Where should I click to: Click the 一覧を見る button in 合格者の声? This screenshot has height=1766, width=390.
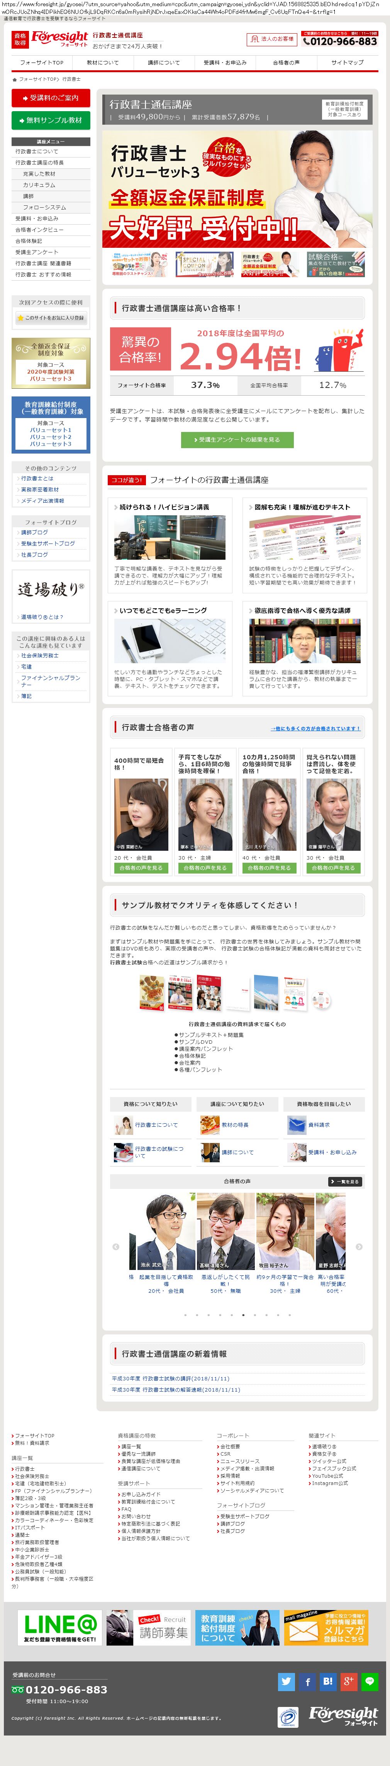pos(344,1181)
